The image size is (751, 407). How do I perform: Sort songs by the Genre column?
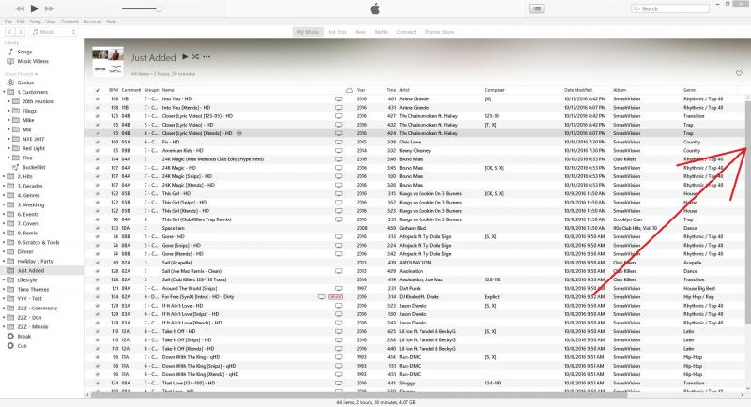(x=689, y=90)
